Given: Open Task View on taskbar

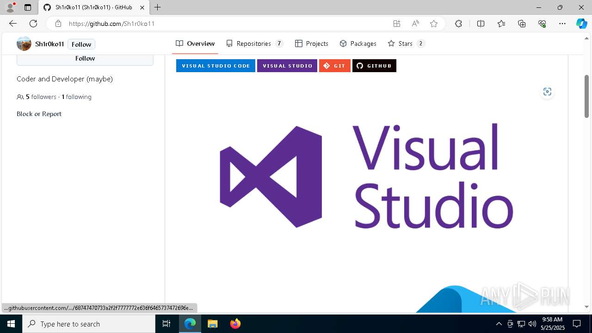Looking at the screenshot, I should tap(166, 324).
